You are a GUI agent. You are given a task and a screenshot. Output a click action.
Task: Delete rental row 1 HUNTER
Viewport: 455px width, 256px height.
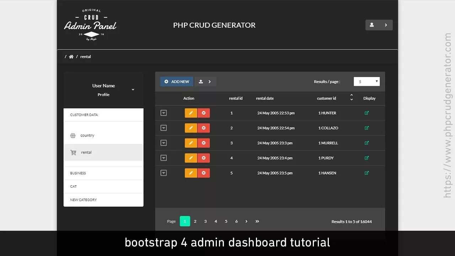204,113
